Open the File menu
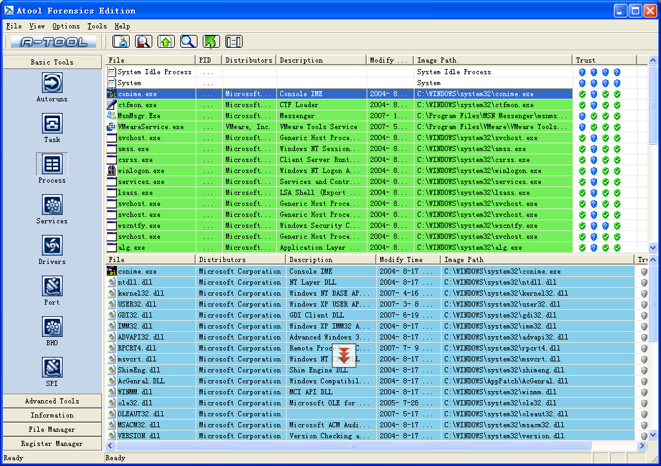The height and width of the screenshot is (466, 661). [14, 26]
